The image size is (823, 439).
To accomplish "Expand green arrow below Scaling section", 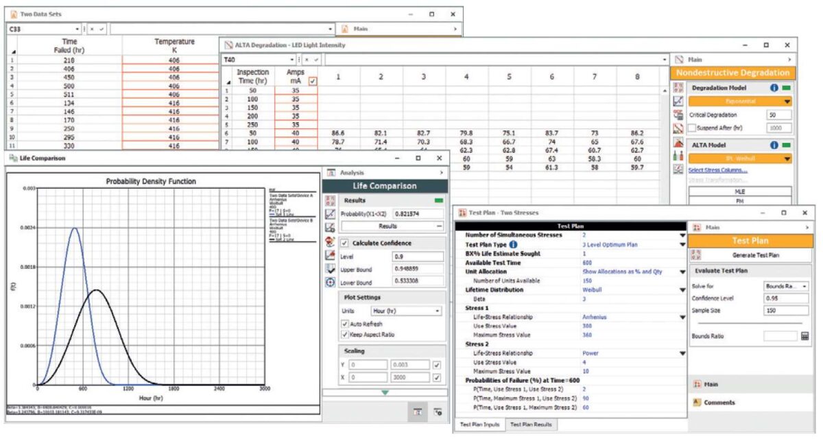I will coord(385,392).
